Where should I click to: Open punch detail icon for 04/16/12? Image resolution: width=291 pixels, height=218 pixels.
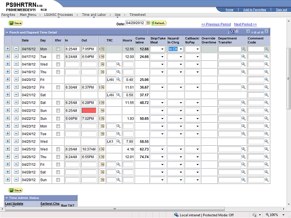click(103, 49)
